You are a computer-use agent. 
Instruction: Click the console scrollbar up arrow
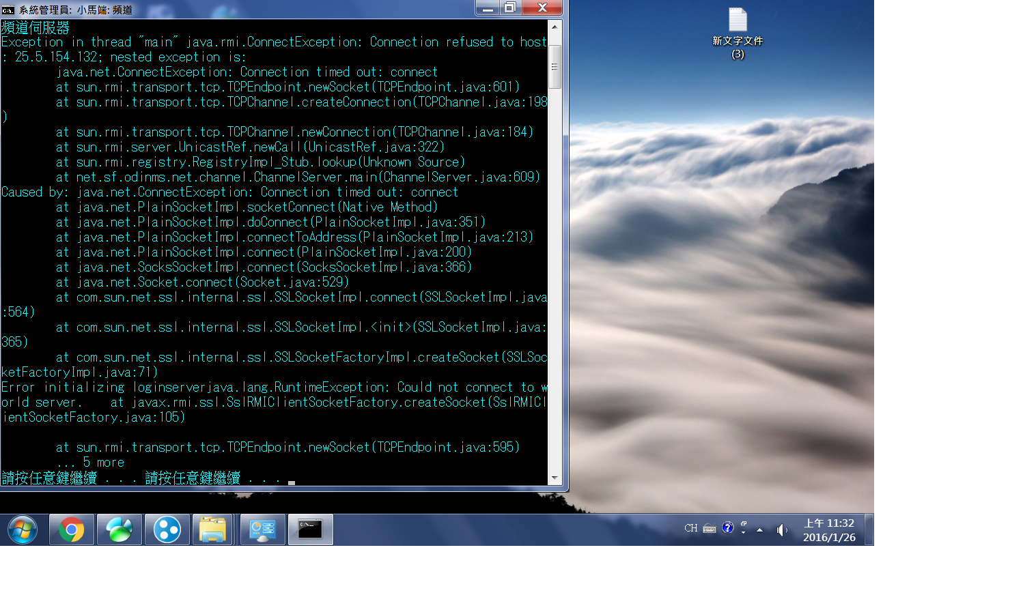(x=555, y=26)
